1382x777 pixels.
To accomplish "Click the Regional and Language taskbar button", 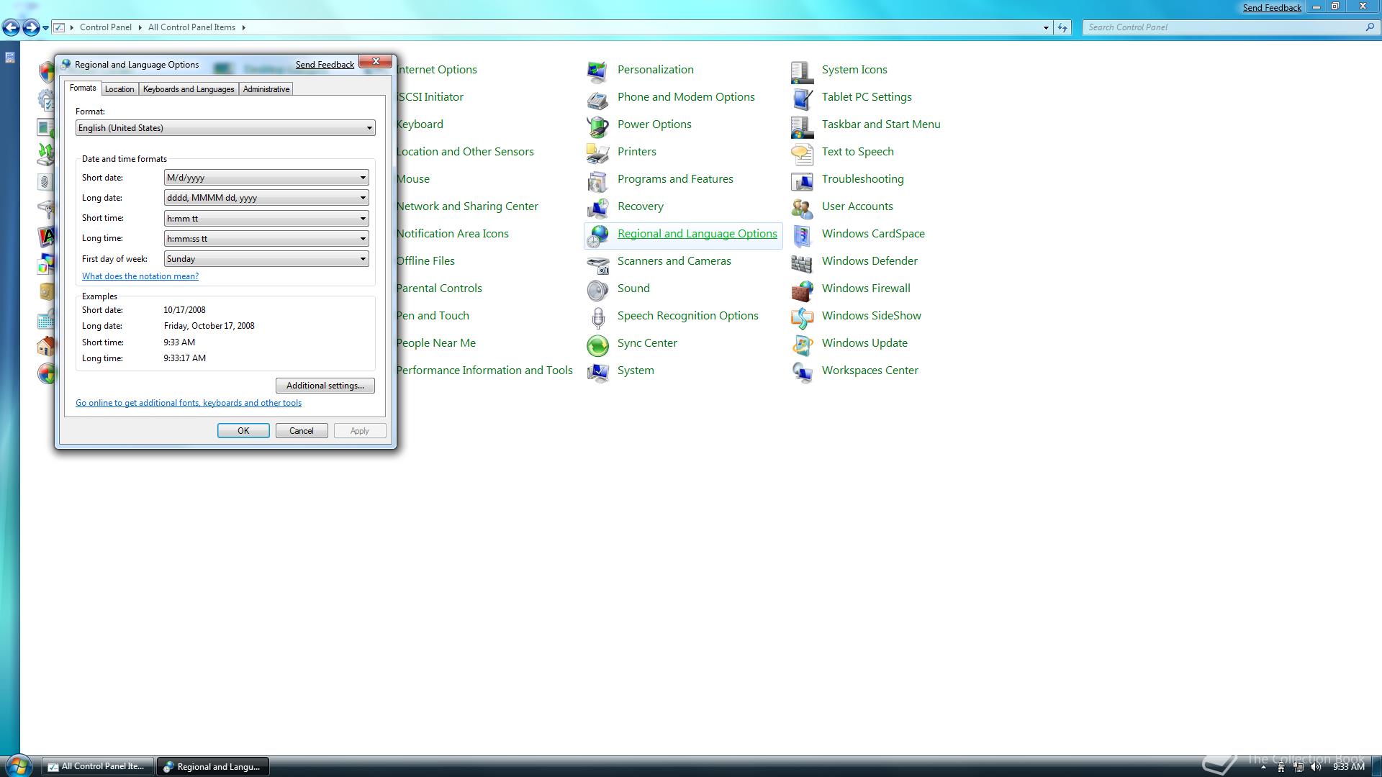I will point(214,766).
